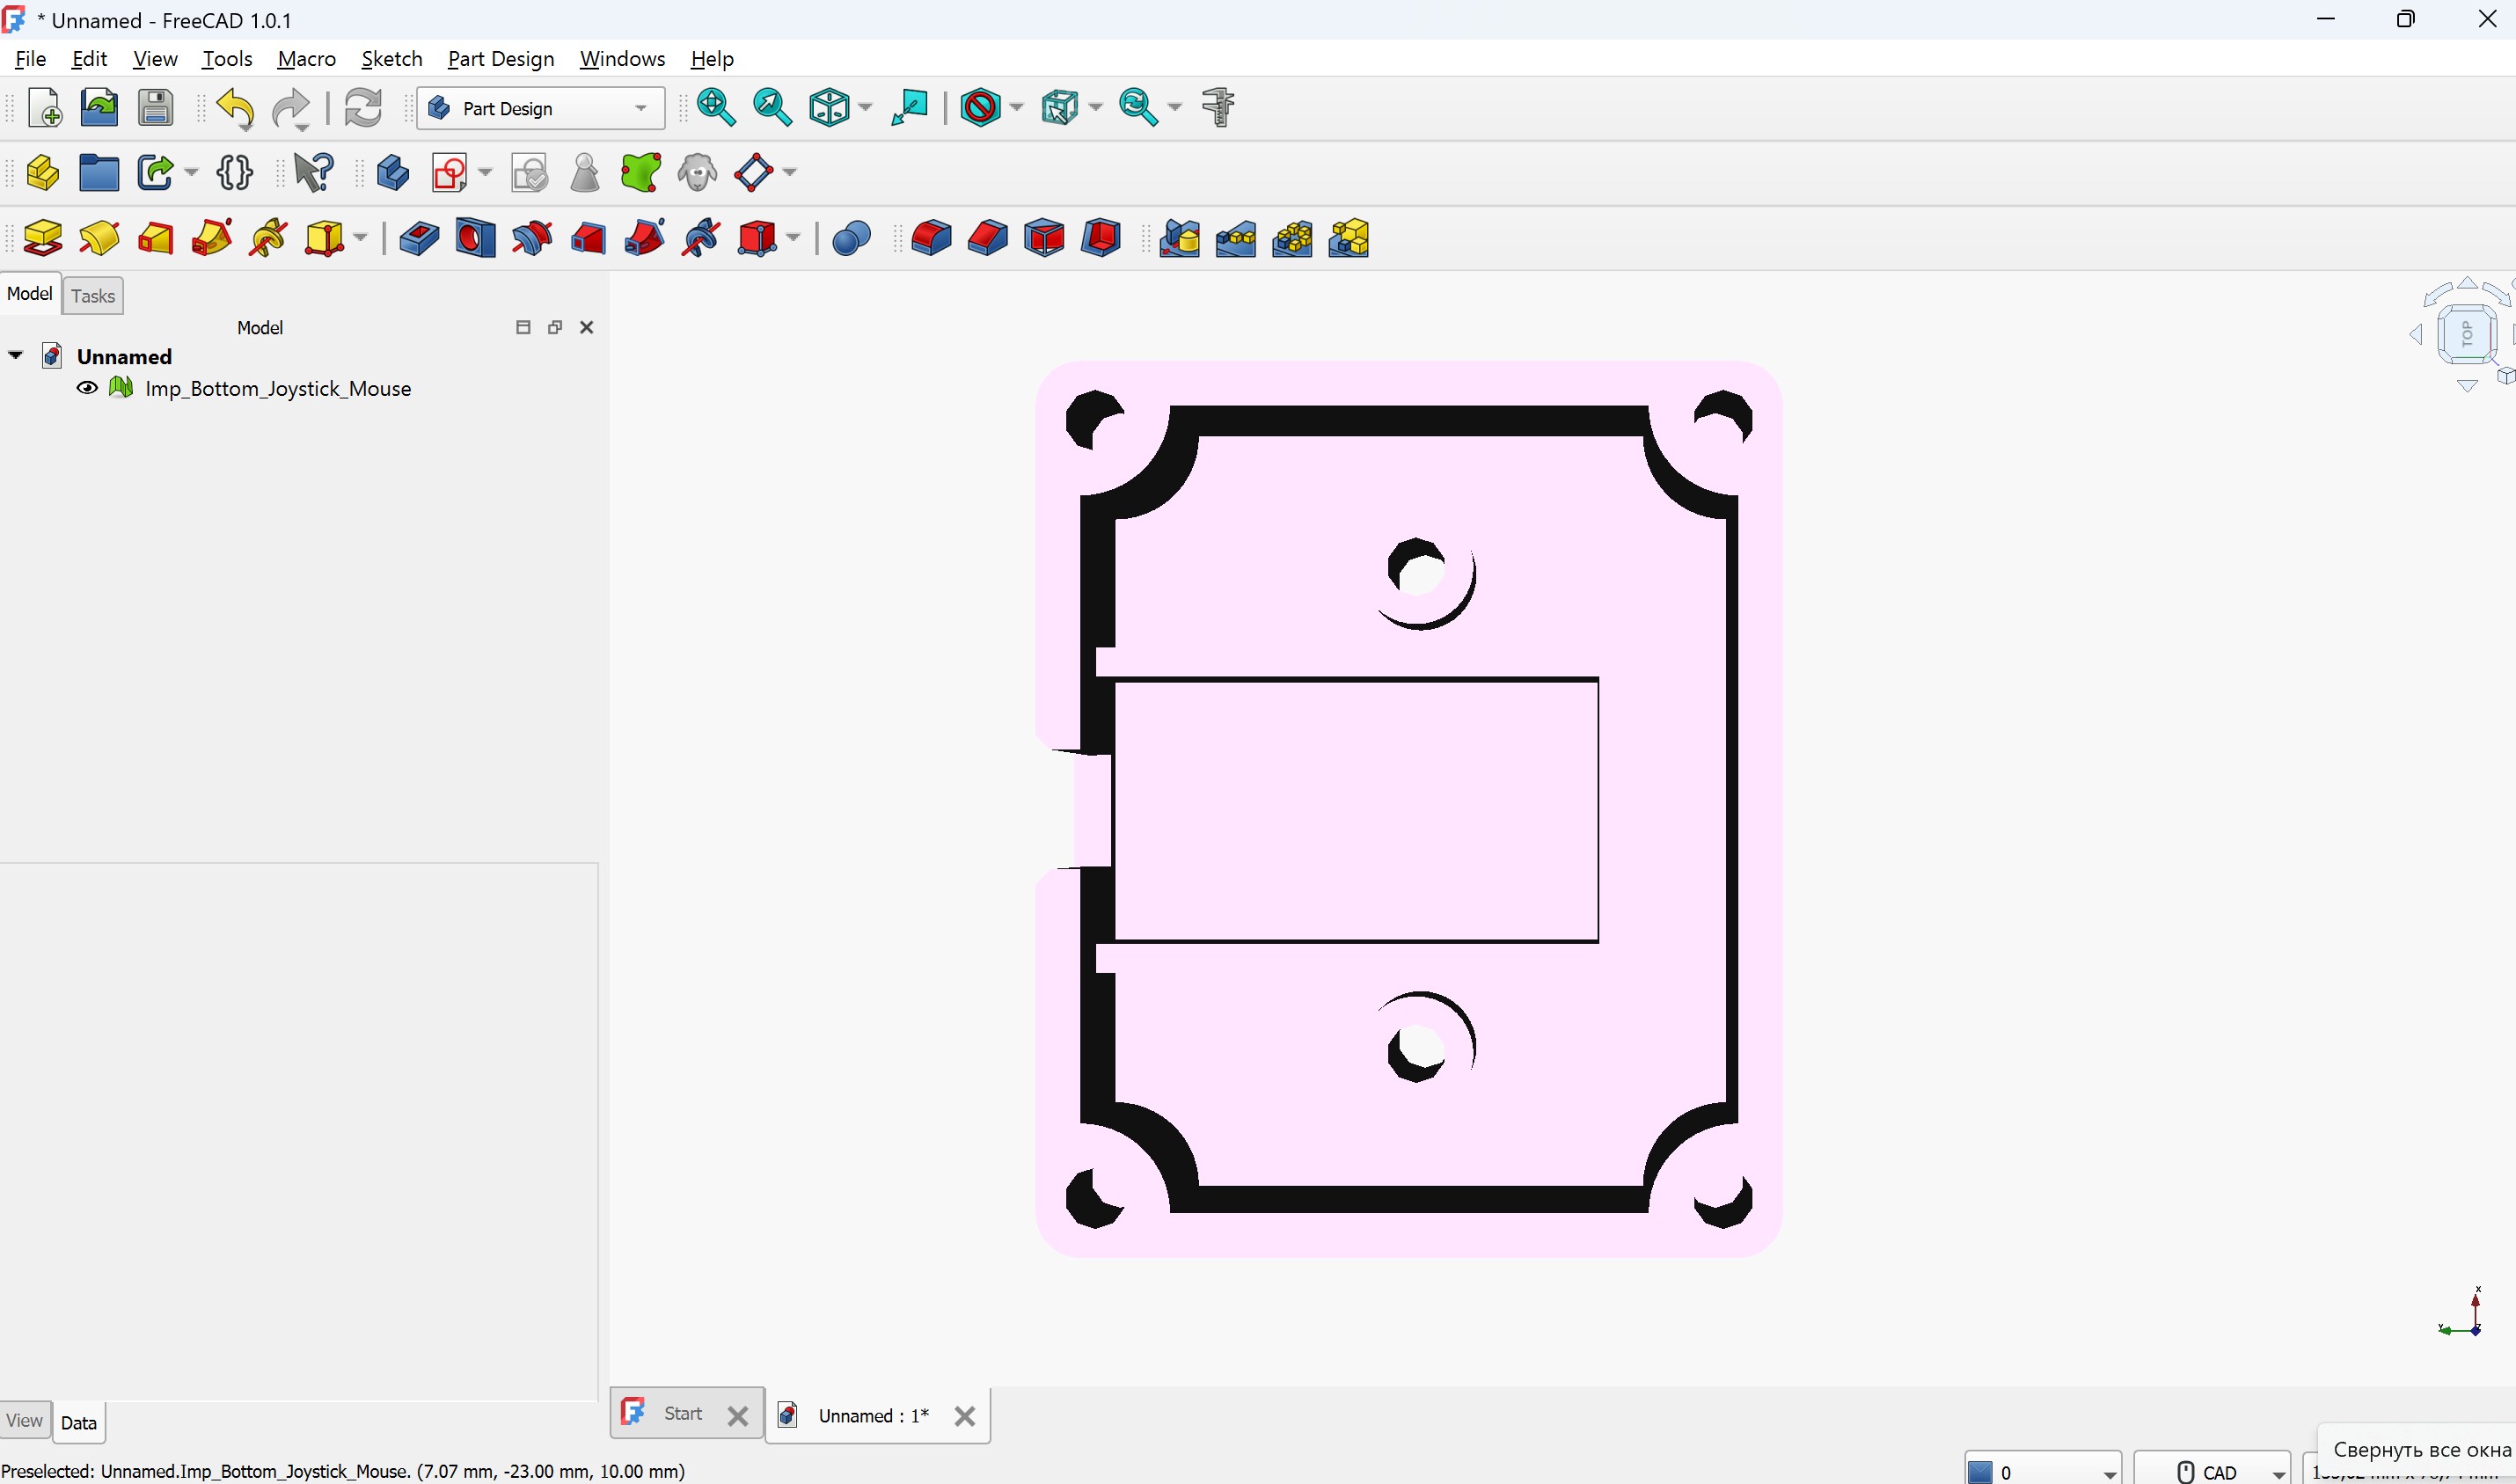Click the Pad tool icon
Screen dimensions: 2516x1484
(x=43, y=239)
